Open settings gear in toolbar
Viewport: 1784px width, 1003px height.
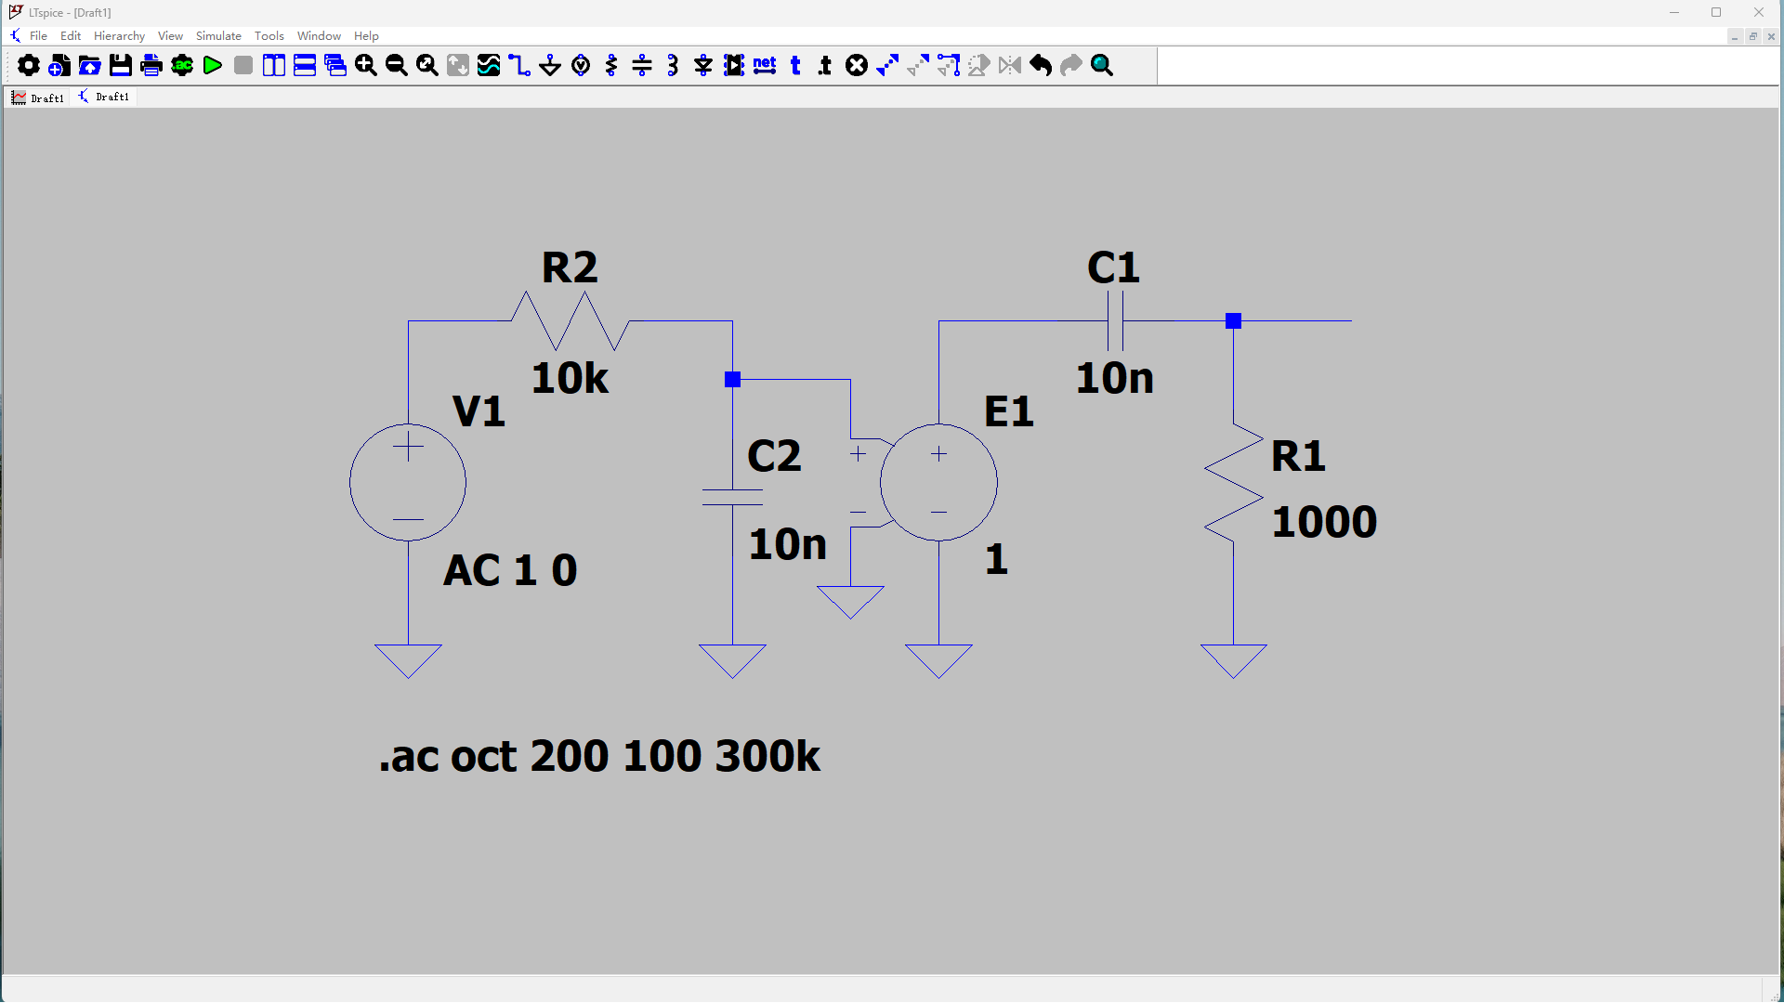pos(29,65)
